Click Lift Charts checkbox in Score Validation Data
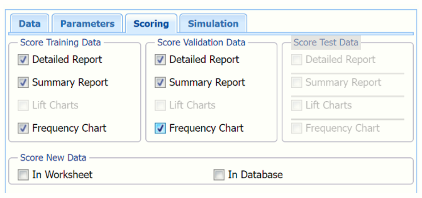The image size is (422, 198). pyautogui.click(x=160, y=105)
